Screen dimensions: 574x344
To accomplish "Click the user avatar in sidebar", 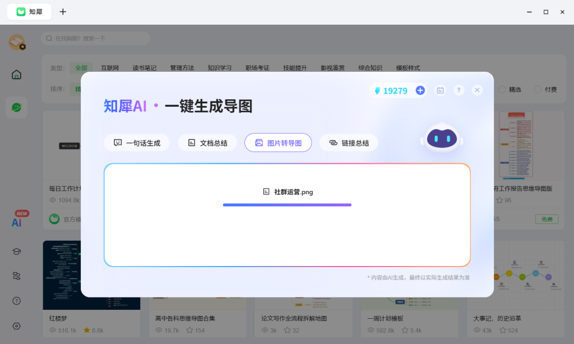I will point(17,42).
